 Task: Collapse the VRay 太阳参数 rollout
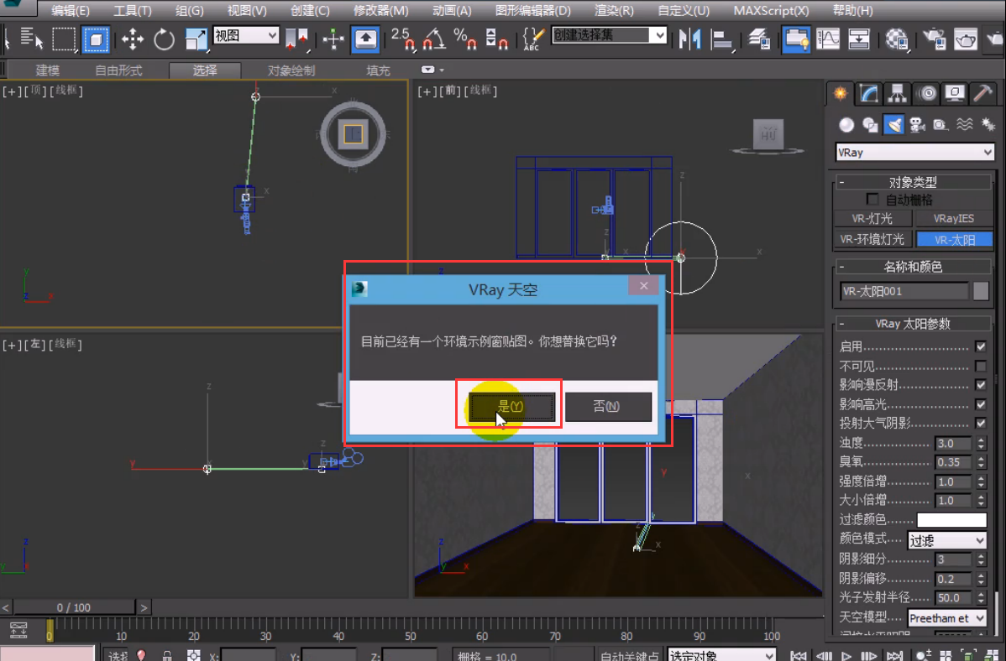(x=913, y=324)
